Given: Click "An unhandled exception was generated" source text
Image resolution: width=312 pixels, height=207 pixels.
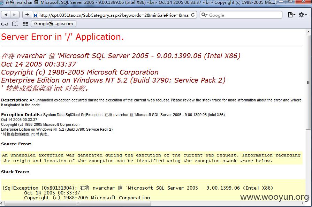Looking at the screenshot, I should click(x=151, y=158).
